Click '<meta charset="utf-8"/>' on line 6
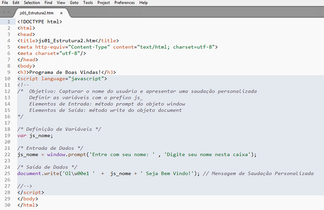The height and width of the screenshot is (210, 324). pyautogui.click(x=52, y=53)
